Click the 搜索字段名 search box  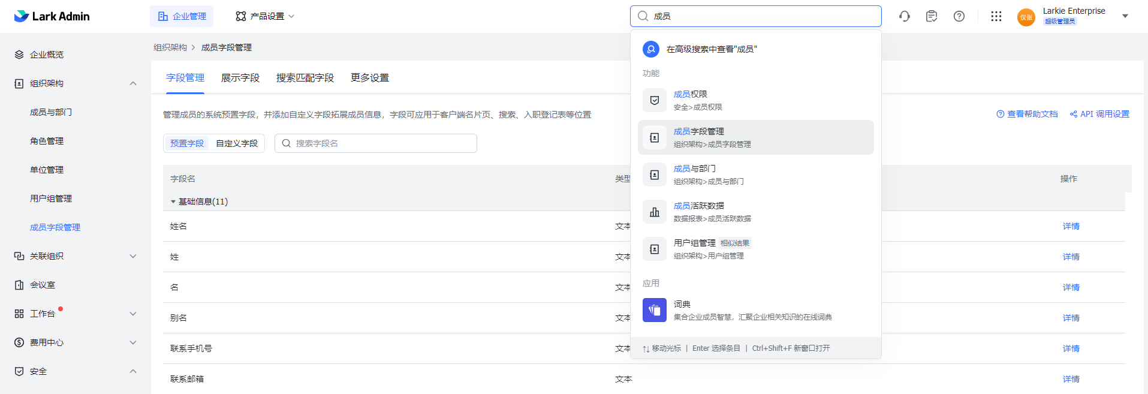(x=384, y=143)
